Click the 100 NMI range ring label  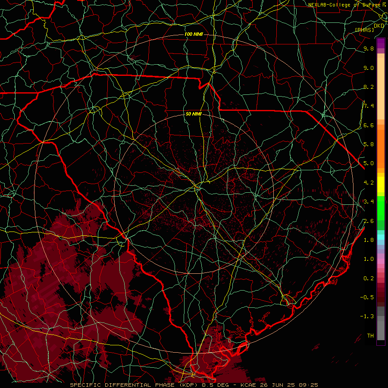click(194, 34)
